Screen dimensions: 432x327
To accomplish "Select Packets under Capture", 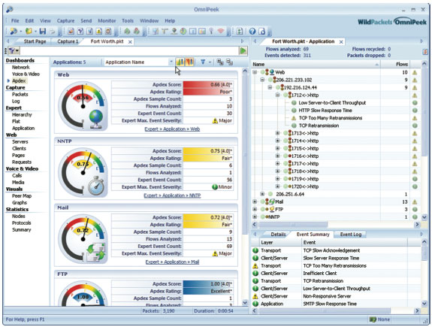I will coord(20,94).
